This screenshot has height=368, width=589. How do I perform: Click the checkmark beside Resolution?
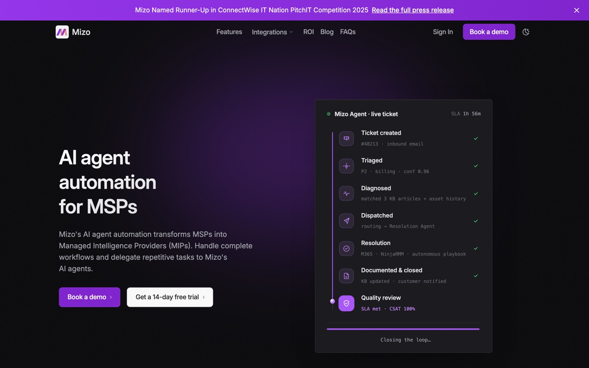tap(476, 249)
